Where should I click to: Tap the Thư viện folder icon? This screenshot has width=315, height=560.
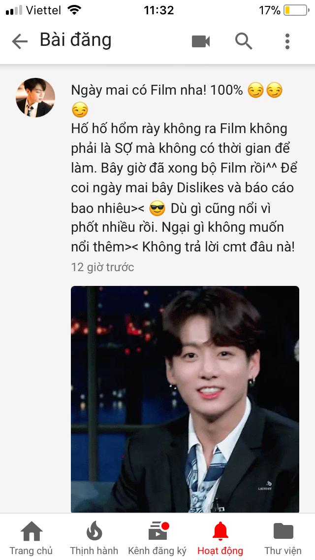(x=283, y=531)
